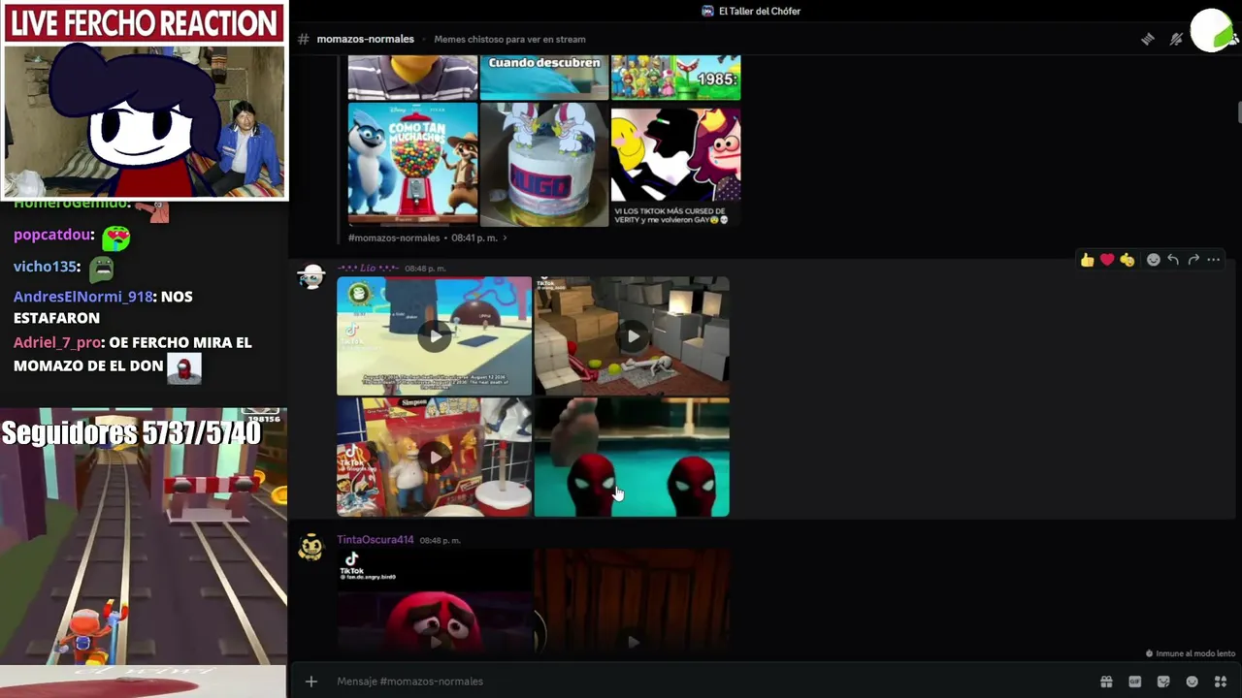Open the avatar beside the Lio message

[x=310, y=277]
